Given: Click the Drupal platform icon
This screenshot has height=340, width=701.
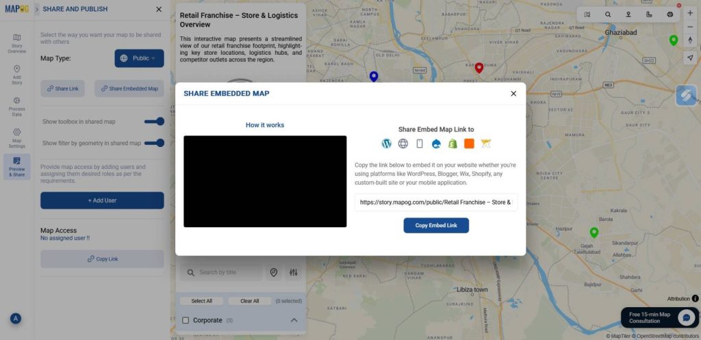Looking at the screenshot, I should click(x=436, y=144).
